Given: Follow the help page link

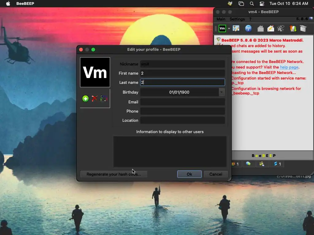Looking at the screenshot, I should coord(289,67).
